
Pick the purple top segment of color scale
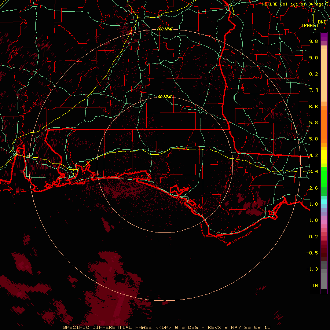pos(324,37)
